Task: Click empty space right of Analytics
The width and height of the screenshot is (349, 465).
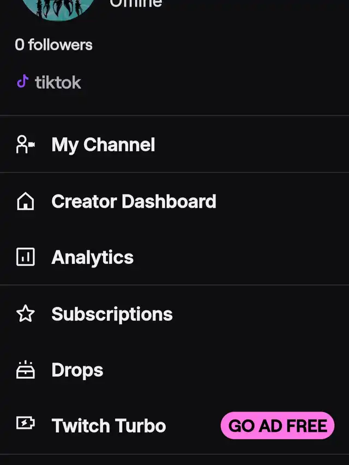Action: tap(240, 257)
